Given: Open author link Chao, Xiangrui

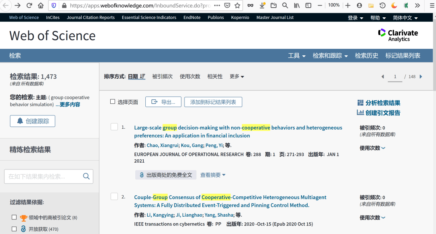Looking at the screenshot, I should tap(163, 145).
